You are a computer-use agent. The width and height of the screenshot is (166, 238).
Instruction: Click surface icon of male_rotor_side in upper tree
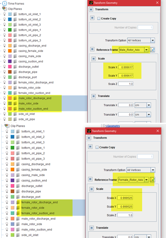[x=15, y=103]
